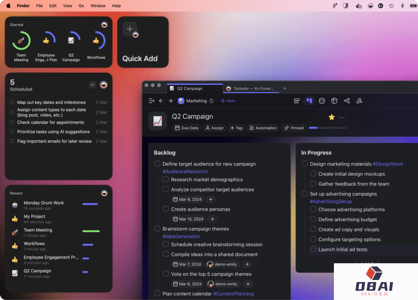Viewport: 418px width, 300px height.
Task: Go back with the left arrow
Action: pos(161,101)
